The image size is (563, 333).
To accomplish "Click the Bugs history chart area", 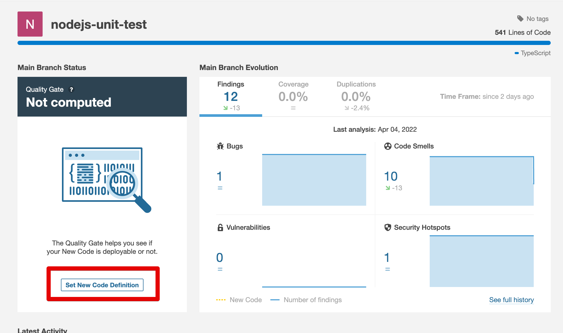I will click(x=314, y=180).
